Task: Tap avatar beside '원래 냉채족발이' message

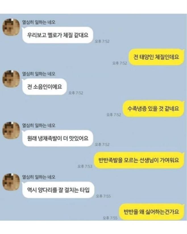Action: (11, 130)
